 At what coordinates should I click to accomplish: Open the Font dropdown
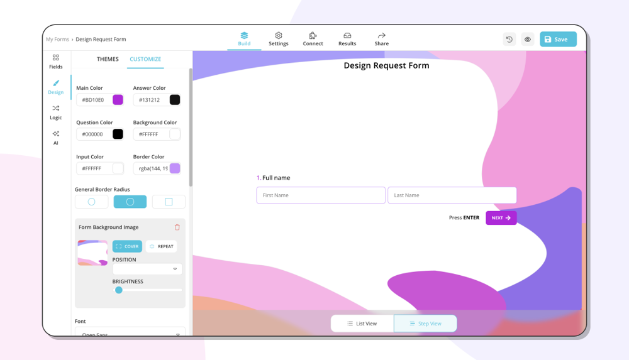pos(130,332)
